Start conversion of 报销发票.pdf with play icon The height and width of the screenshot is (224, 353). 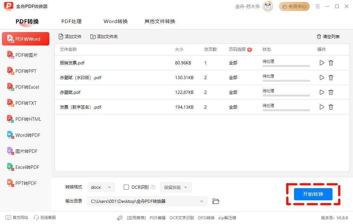[x=322, y=63]
